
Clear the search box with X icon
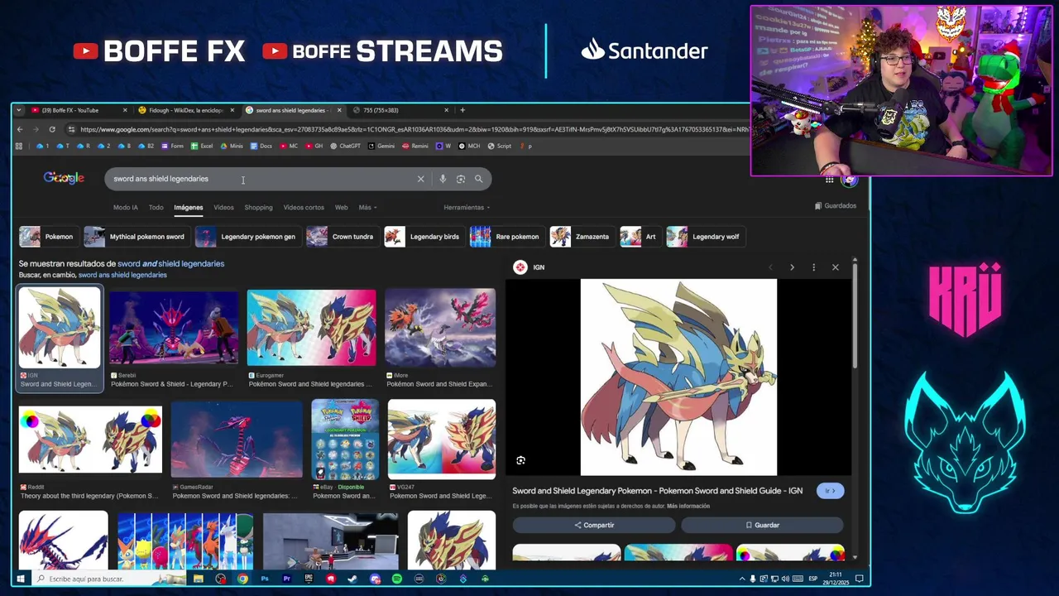coord(420,179)
